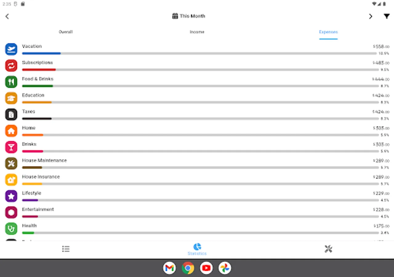
Task: Click the Food & Drinks green progress bar
Action: click(38, 86)
